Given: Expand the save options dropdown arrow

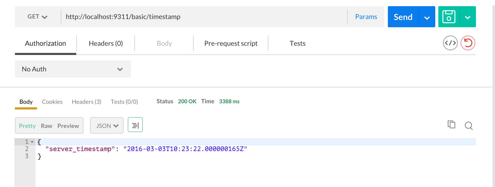Looking at the screenshot, I should 468,17.
